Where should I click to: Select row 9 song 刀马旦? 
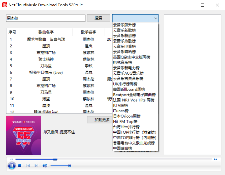pos(46,92)
